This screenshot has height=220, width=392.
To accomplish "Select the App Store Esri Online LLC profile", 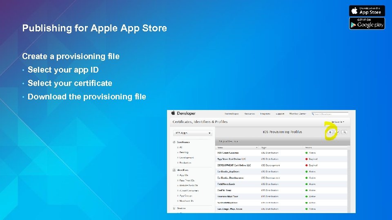I will (281, 159).
